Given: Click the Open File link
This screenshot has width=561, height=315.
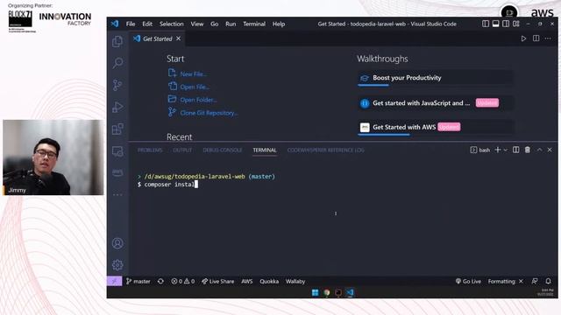Looking at the screenshot, I should pyautogui.click(x=195, y=87).
